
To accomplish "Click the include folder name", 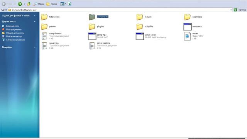I will click(148, 17).
